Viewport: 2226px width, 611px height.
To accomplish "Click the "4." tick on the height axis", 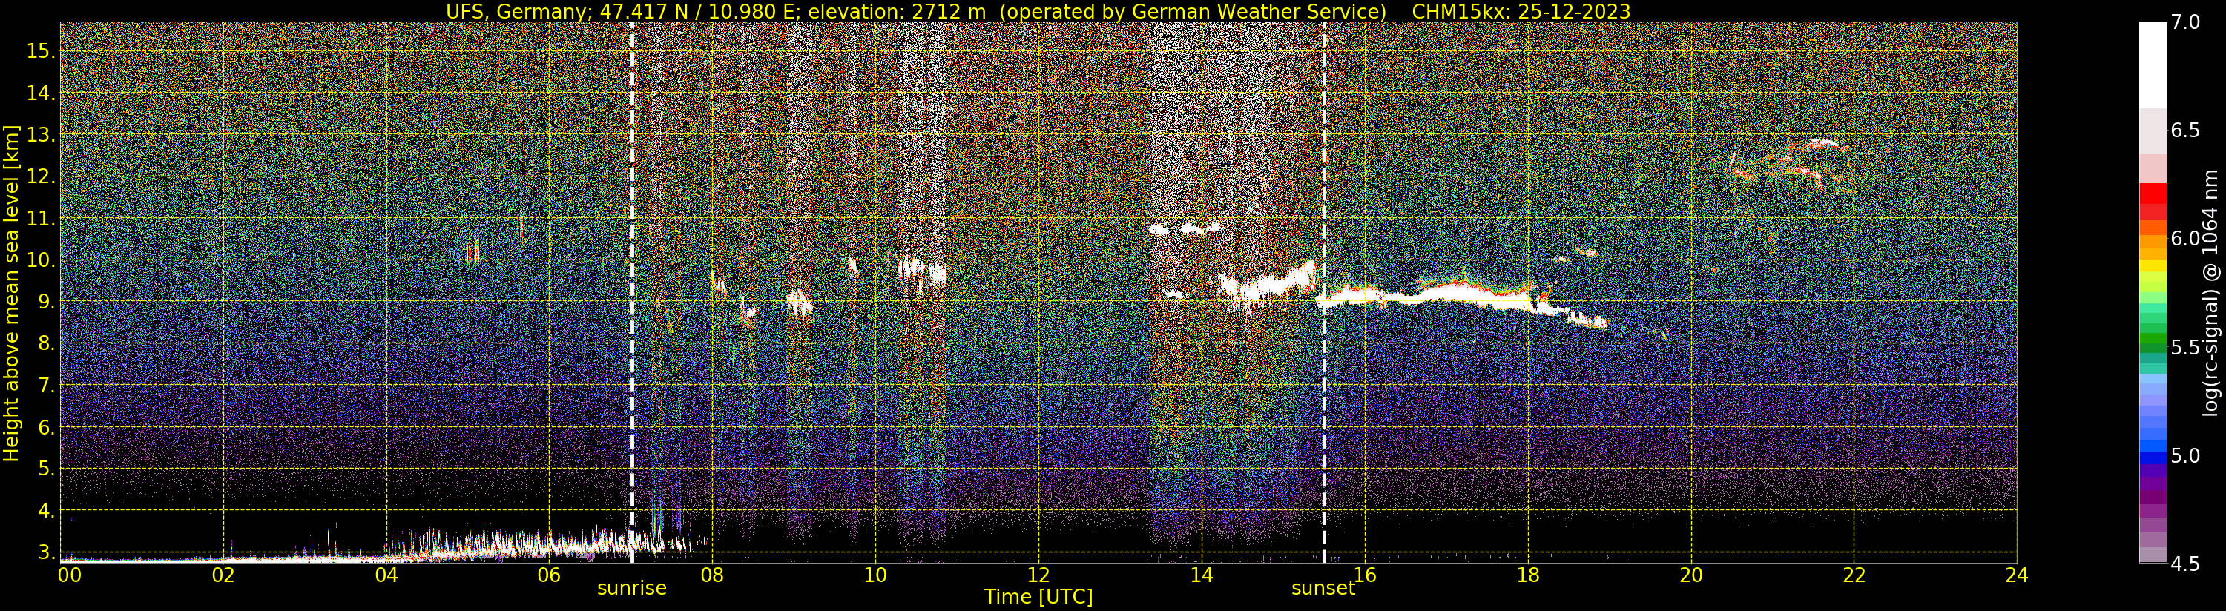I will [x=46, y=511].
